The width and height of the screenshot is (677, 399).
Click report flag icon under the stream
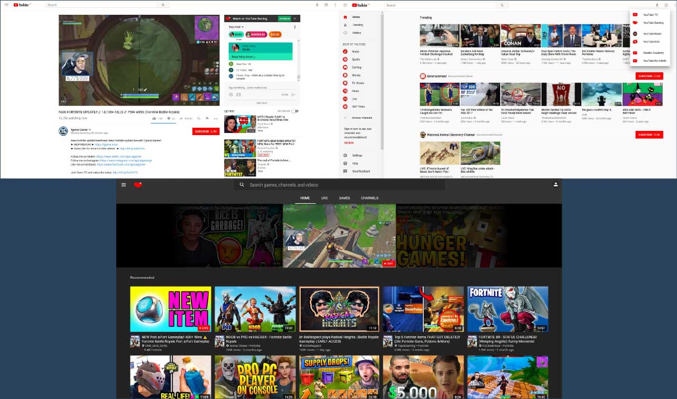207,118
